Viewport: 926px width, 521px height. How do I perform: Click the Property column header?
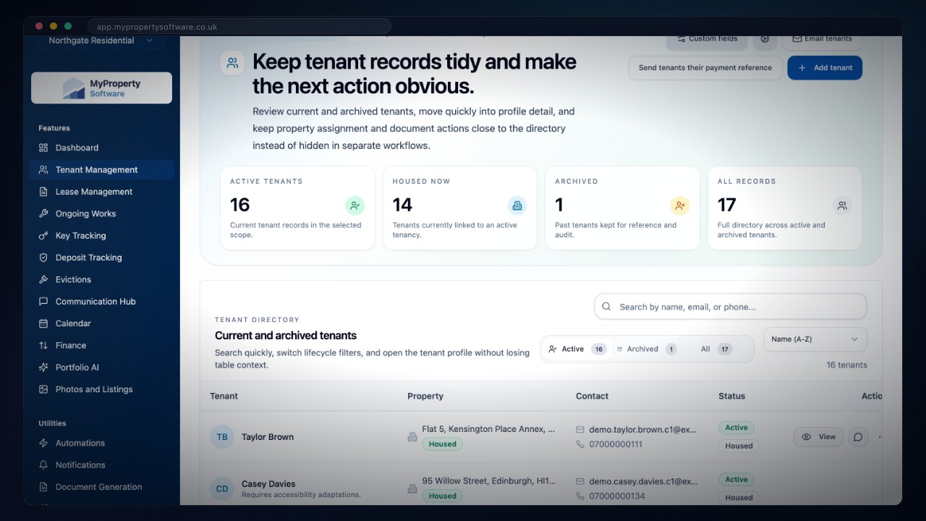(x=425, y=397)
